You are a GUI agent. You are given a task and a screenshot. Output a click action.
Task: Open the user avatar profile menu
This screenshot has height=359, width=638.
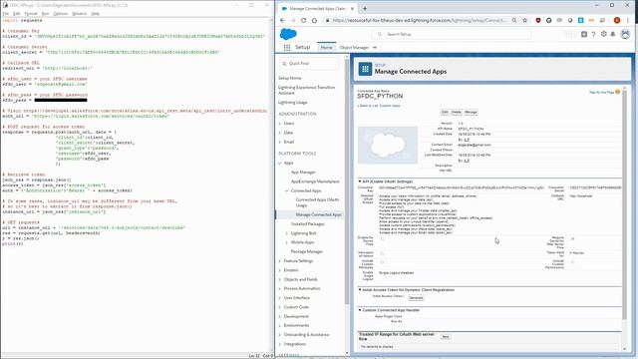(x=625, y=34)
